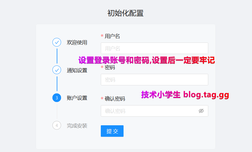Click the blue connector line between steps 1 and 2

coord(57,56)
